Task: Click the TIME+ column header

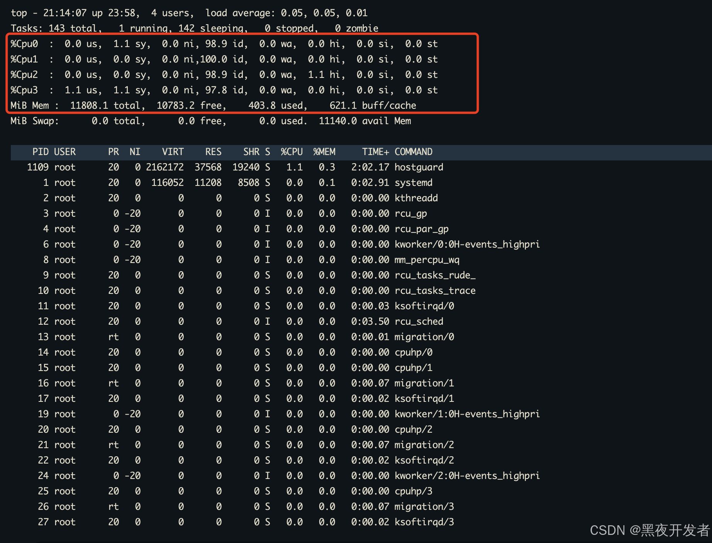Action: [376, 152]
